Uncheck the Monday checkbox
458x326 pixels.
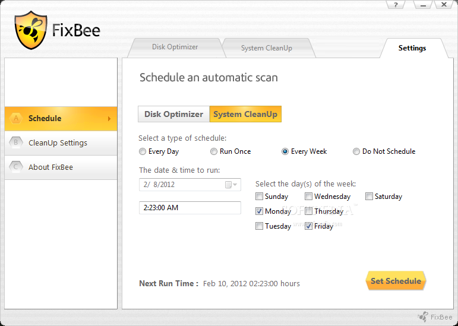pos(259,211)
